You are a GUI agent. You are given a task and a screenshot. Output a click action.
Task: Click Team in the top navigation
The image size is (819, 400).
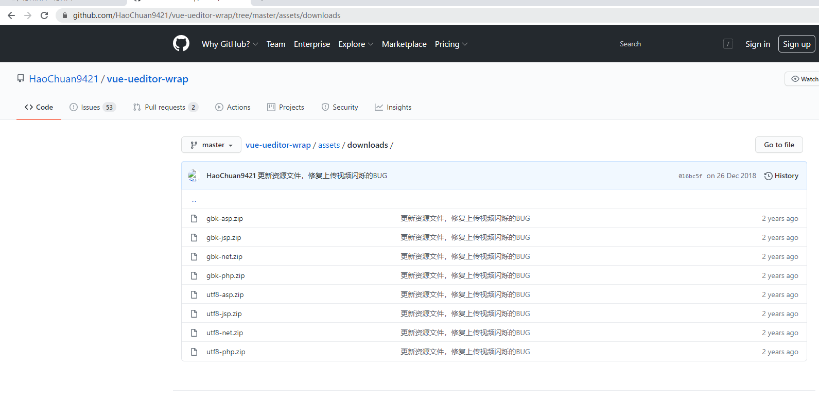276,44
